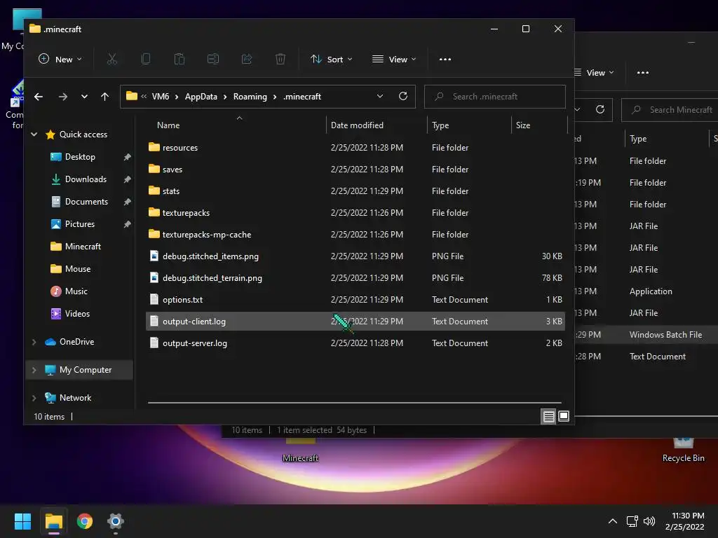Open the Minecraft folder in sidebar
718x538 pixels.
(83, 247)
